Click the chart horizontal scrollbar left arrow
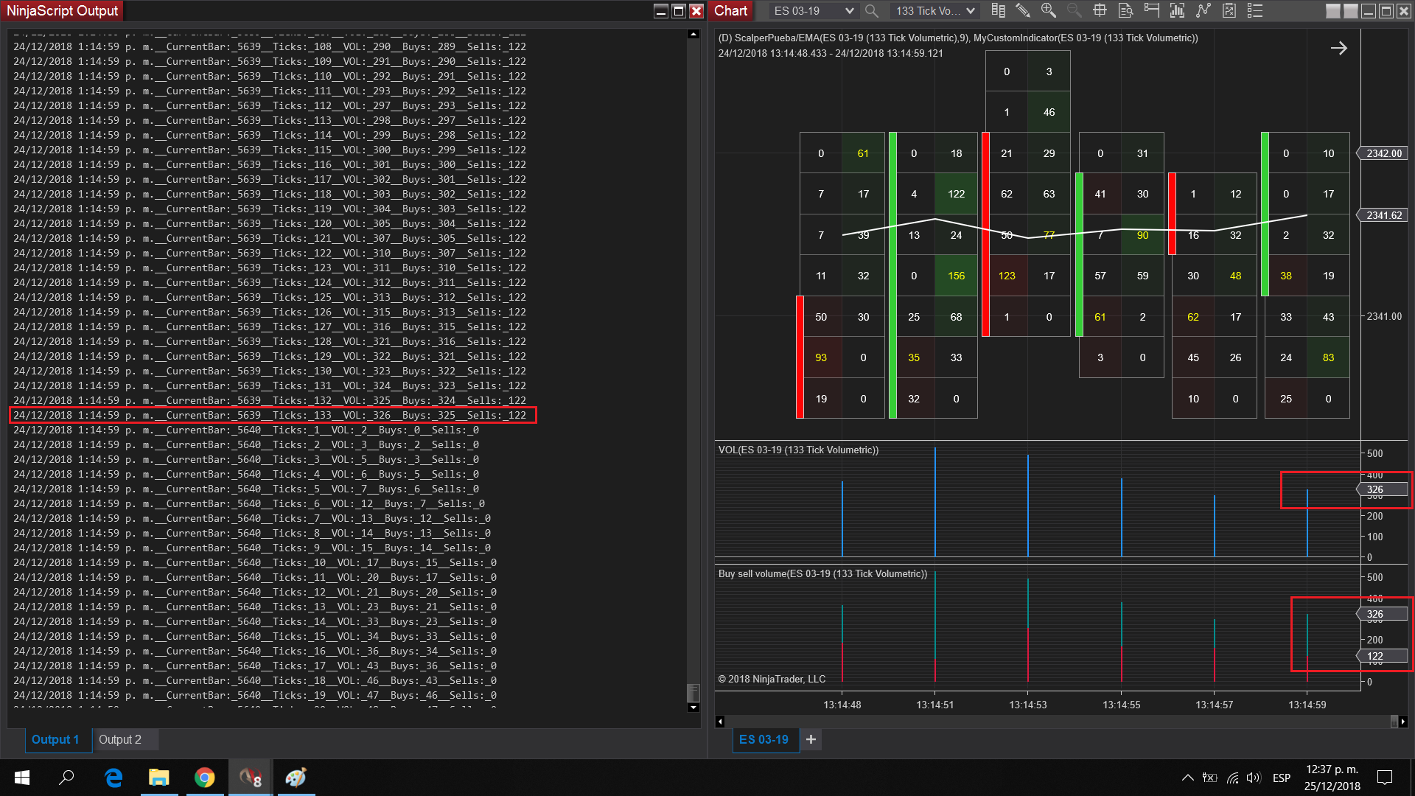Image resolution: width=1415 pixels, height=796 pixels. click(x=720, y=722)
